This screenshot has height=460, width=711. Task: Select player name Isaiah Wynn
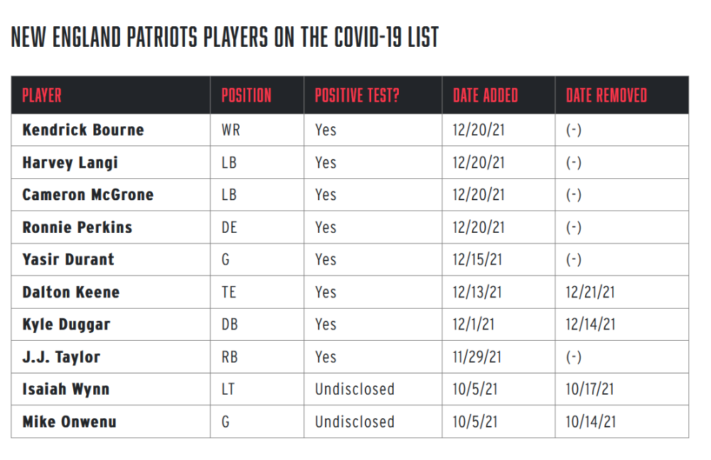pyautogui.click(x=65, y=390)
